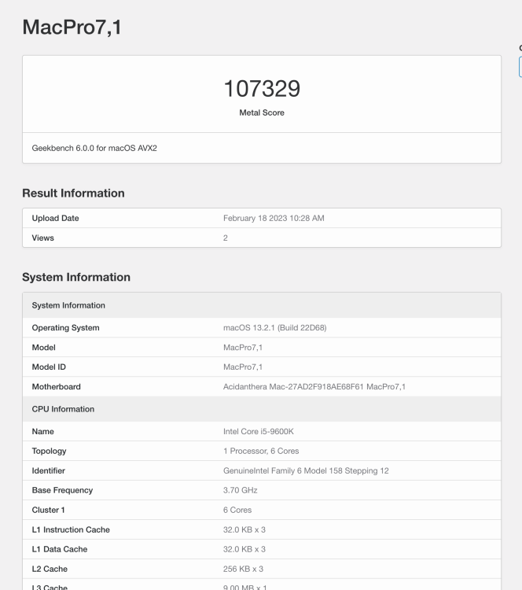The height and width of the screenshot is (590, 522).
Task: Click the Motherboard row label
Action: 57,387
